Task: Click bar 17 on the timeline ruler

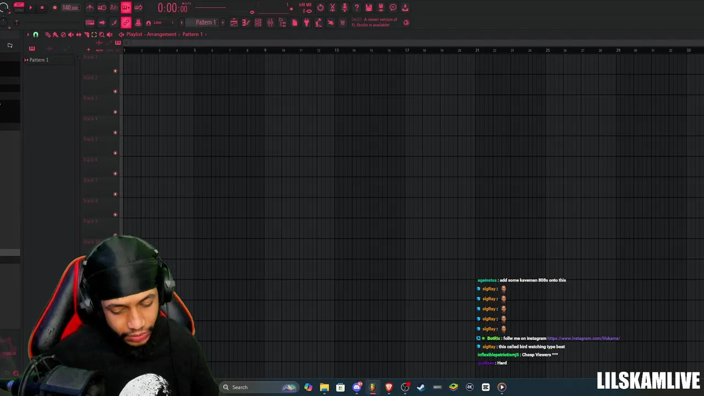Action: coord(406,50)
